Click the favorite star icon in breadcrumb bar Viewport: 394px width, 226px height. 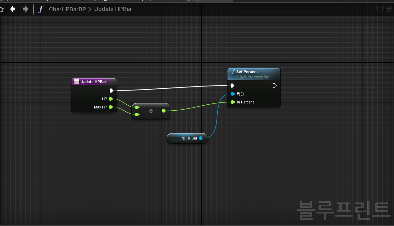click(1, 9)
